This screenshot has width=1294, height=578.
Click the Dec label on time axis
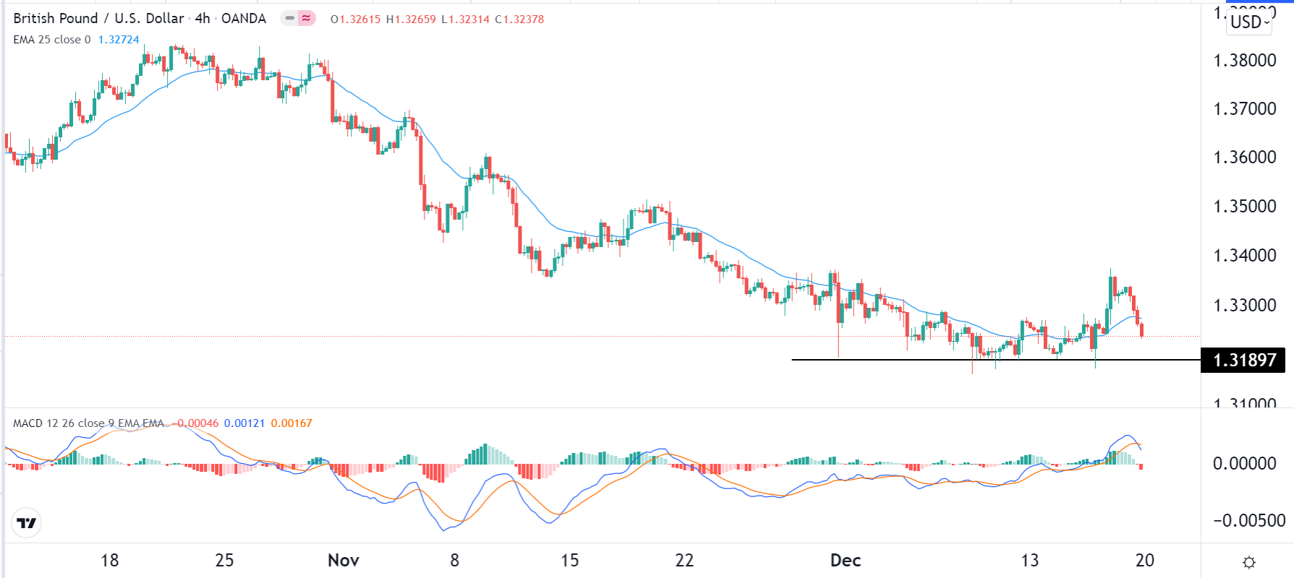click(x=845, y=561)
